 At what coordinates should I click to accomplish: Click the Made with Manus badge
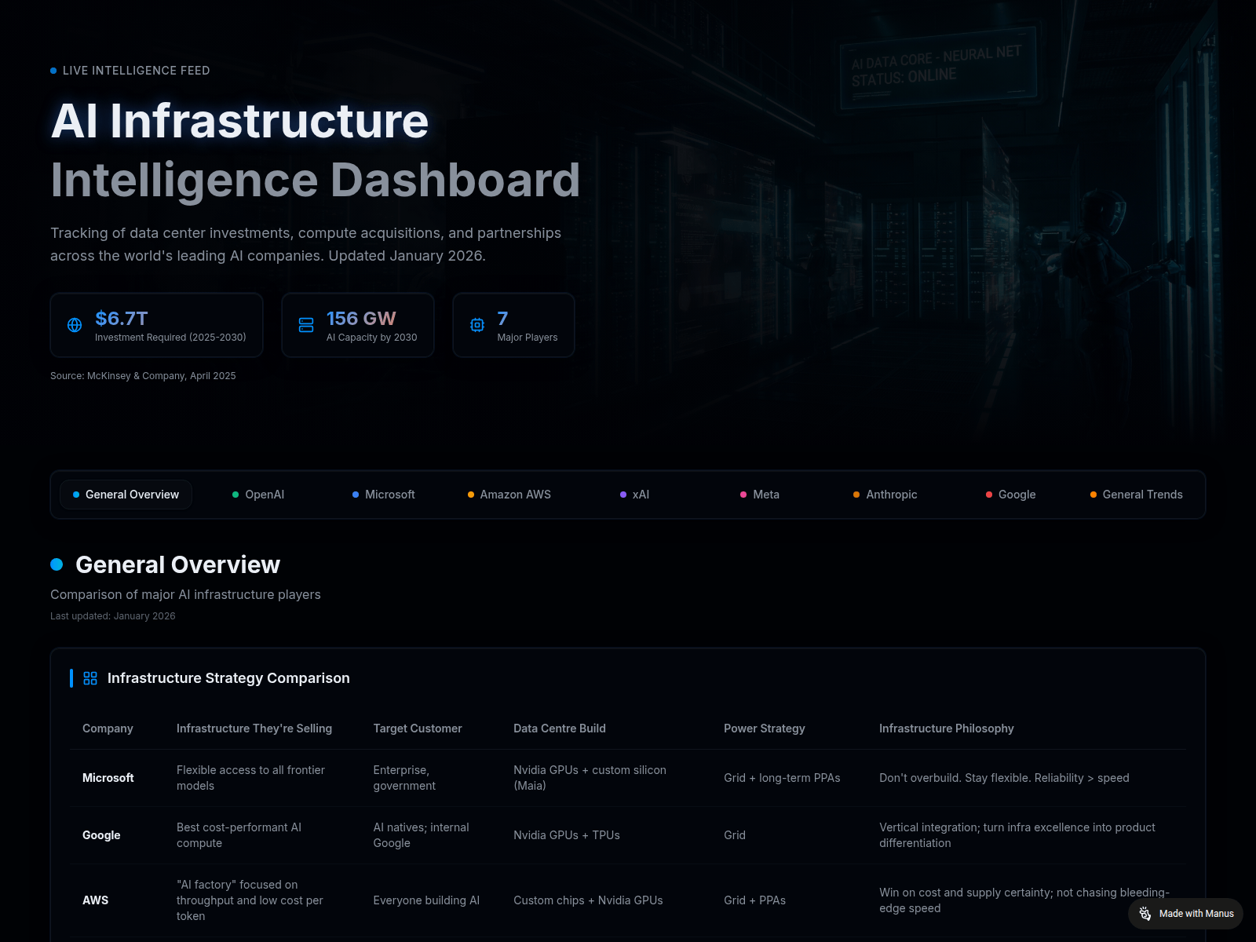coord(1185,914)
